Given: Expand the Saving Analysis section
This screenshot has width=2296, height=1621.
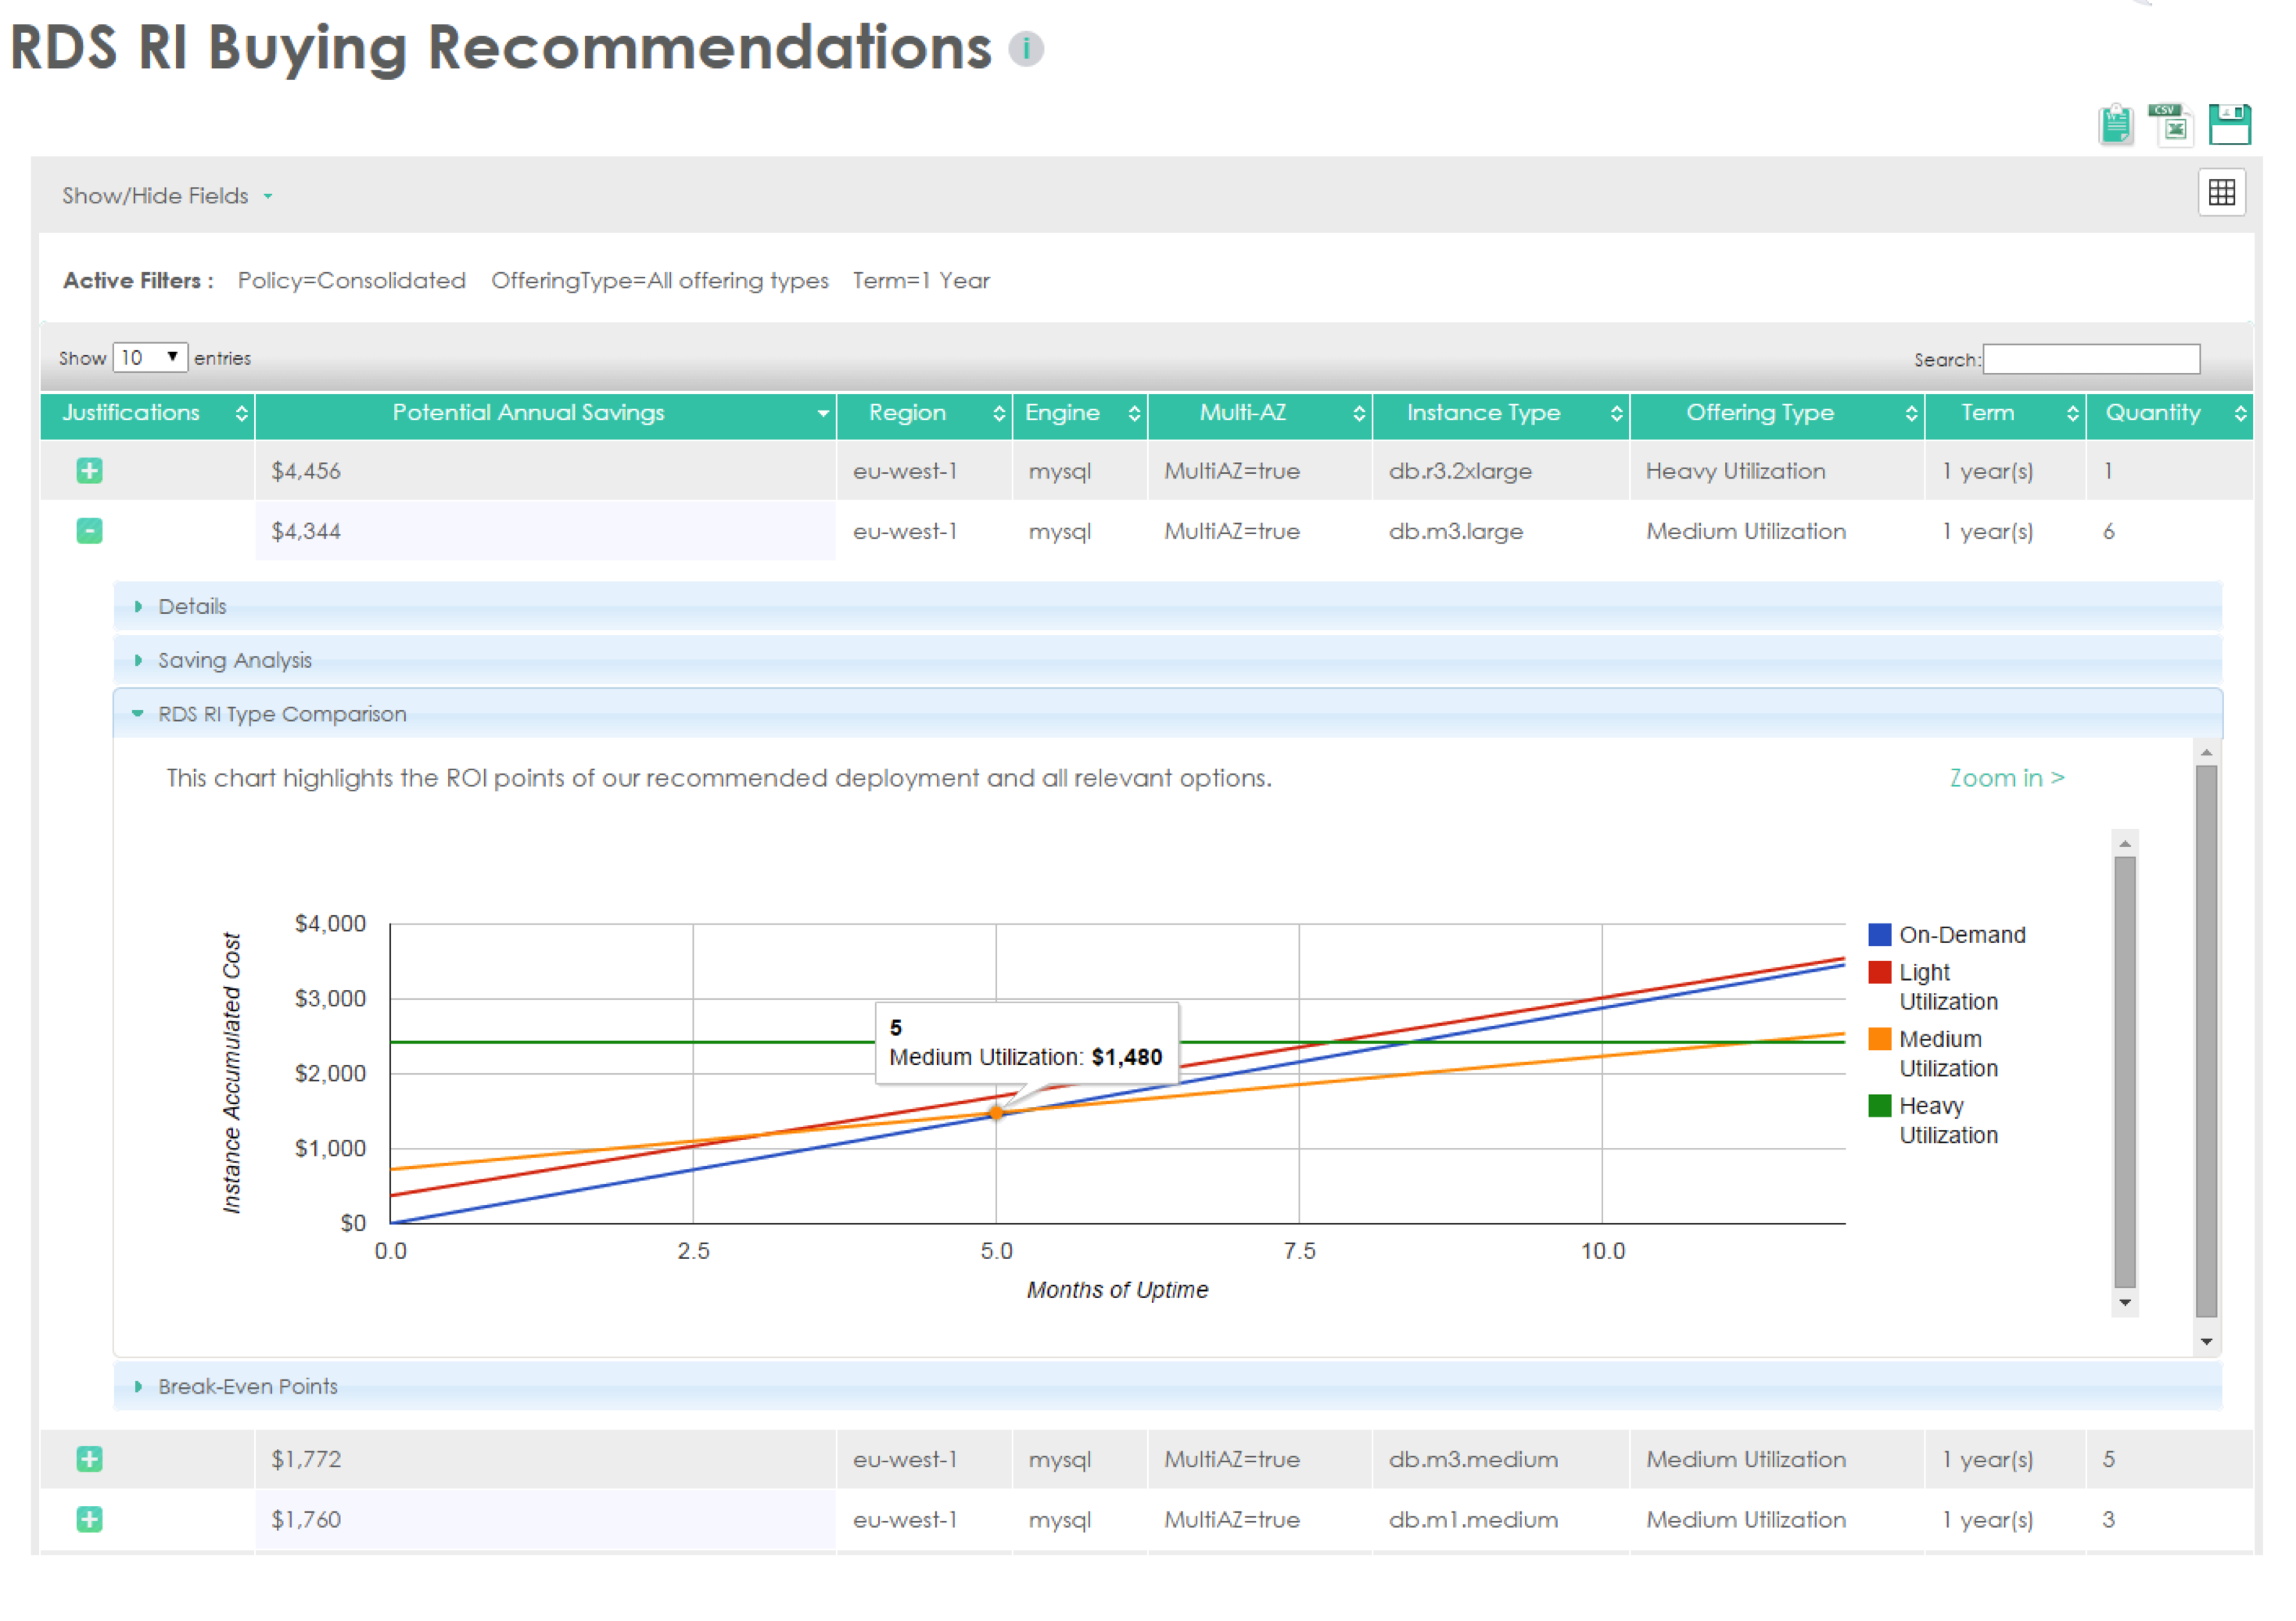Looking at the screenshot, I should 234,660.
